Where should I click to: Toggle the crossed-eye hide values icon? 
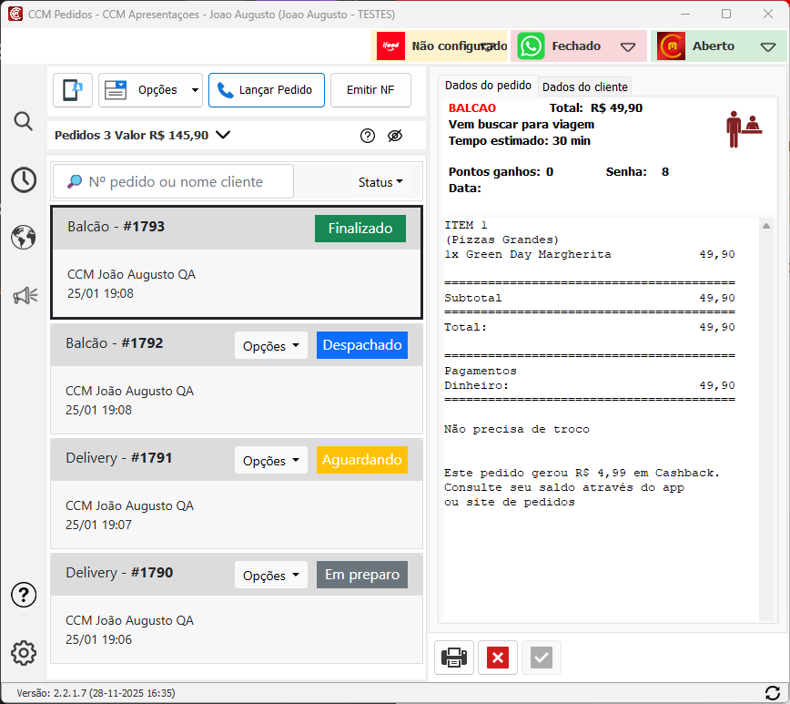394,136
